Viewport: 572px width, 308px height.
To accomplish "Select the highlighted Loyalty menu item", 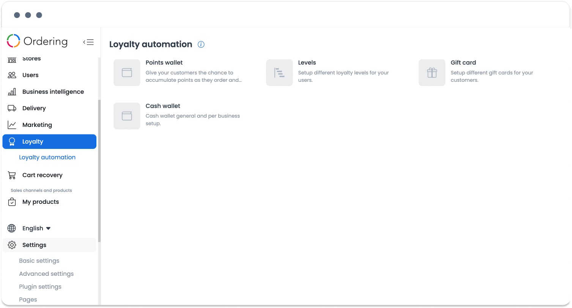I will click(x=49, y=142).
